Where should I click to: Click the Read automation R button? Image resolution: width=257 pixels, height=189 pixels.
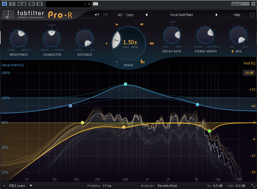point(20,4)
